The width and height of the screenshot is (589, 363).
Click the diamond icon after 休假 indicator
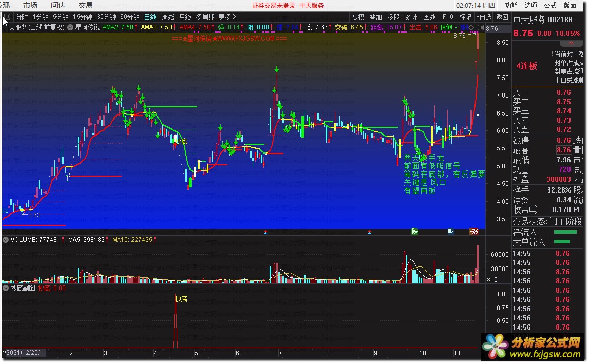click(471, 27)
